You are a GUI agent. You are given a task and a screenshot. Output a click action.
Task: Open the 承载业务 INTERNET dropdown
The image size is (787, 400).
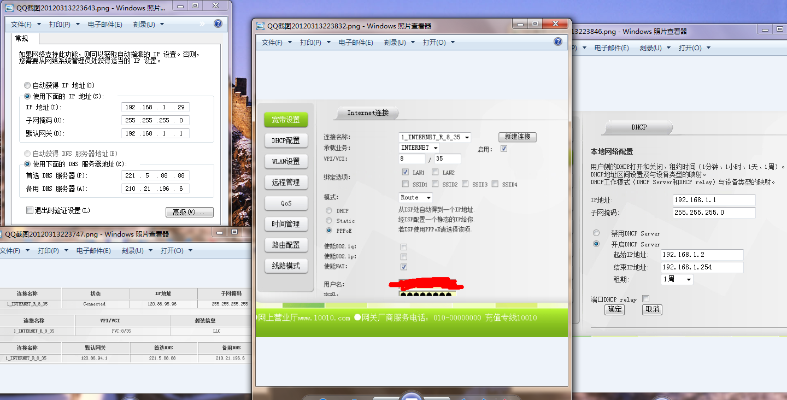(419, 148)
